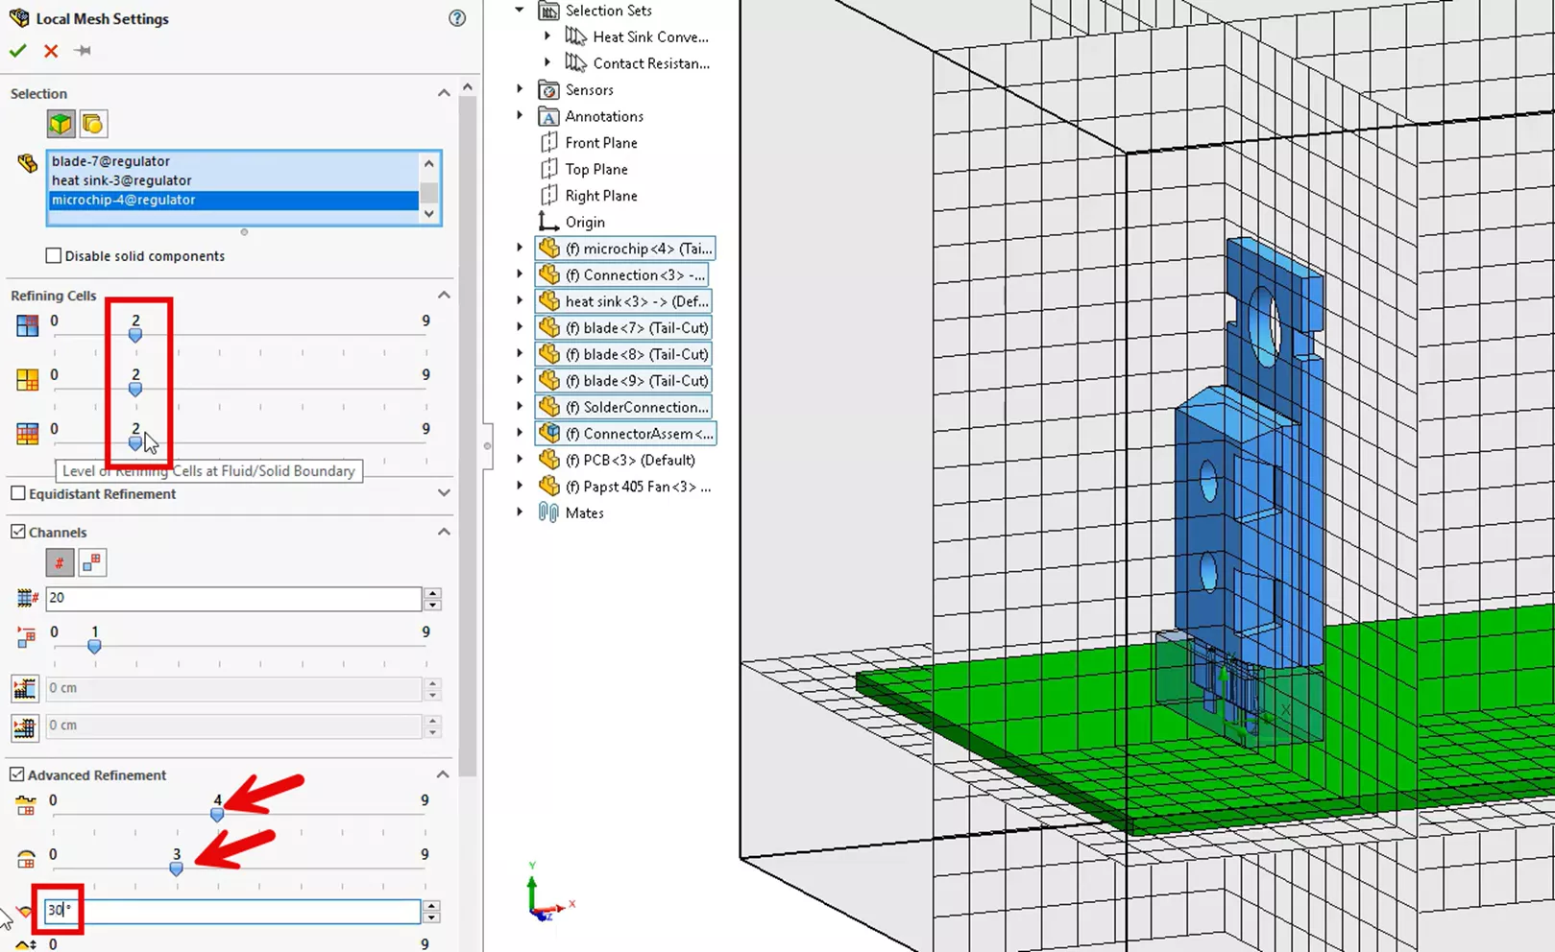This screenshot has height=952, width=1555.
Task: Click the minimum wall thickness icon
Action: [x=24, y=726]
